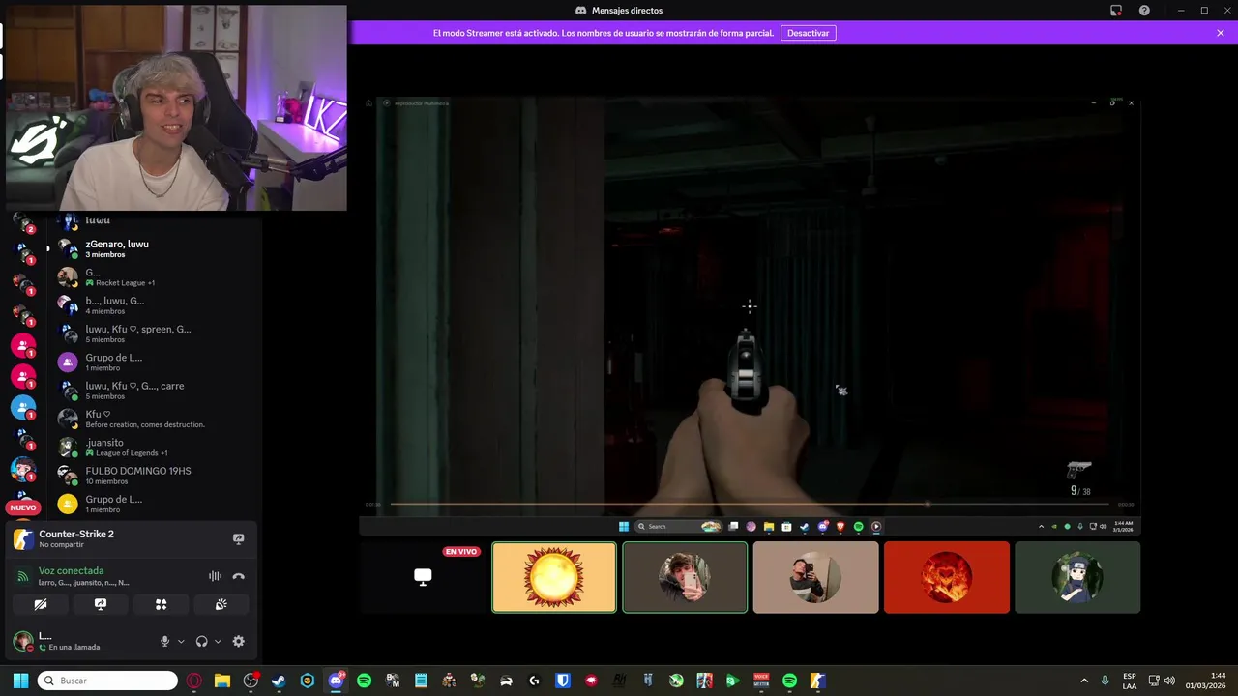This screenshot has width=1238, height=696.
Task: Stream Counter-Strike 2 with the share icon
Action: pyautogui.click(x=239, y=538)
